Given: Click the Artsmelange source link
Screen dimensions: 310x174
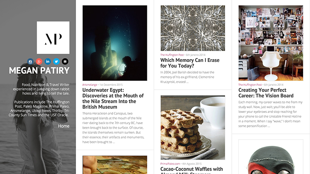Looking at the screenshot, I should point(90,85).
